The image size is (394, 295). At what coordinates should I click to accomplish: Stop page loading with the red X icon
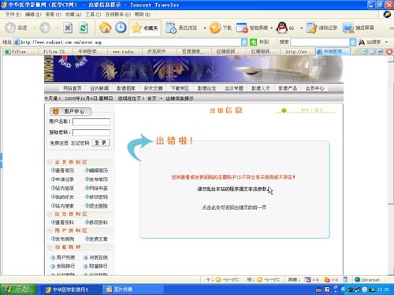coord(68,28)
